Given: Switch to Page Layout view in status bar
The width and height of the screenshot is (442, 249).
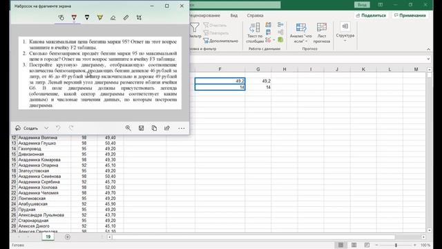Looking at the screenshot, I should click(x=354, y=245).
